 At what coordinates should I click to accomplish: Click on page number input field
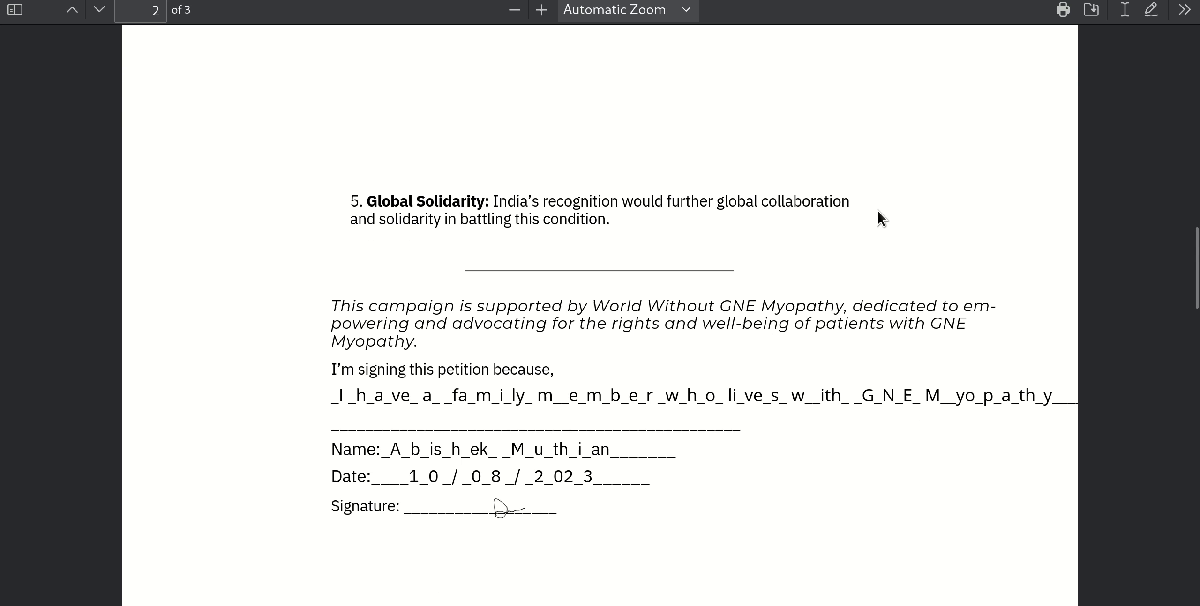tap(156, 10)
